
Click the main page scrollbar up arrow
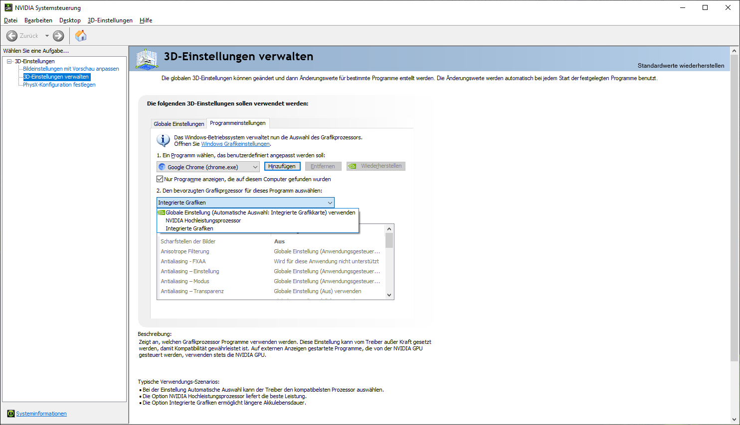click(x=734, y=51)
